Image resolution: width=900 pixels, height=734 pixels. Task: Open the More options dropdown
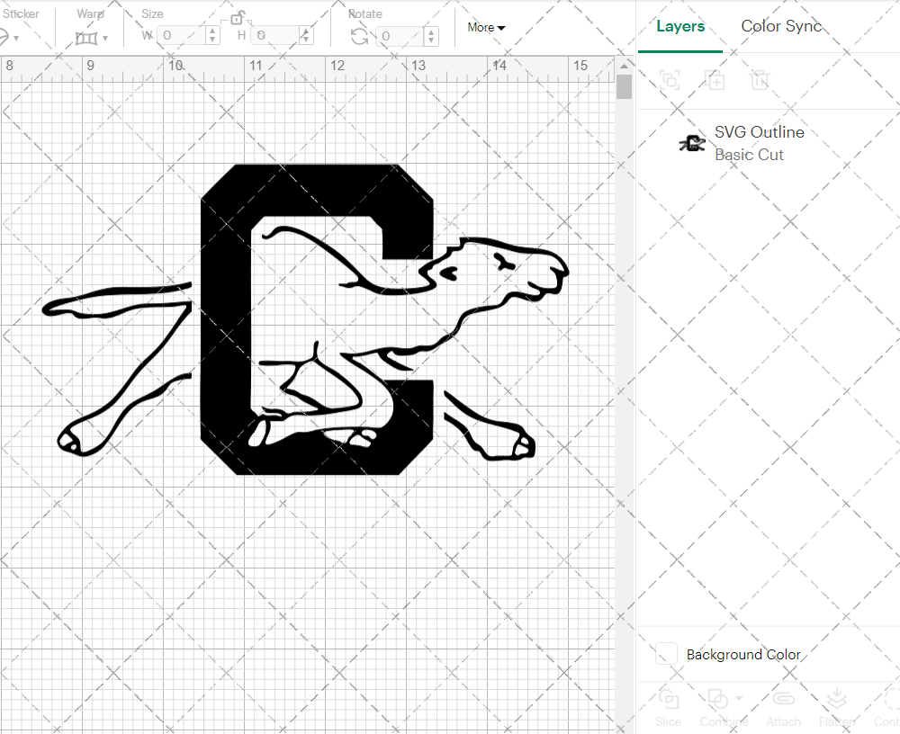click(485, 28)
